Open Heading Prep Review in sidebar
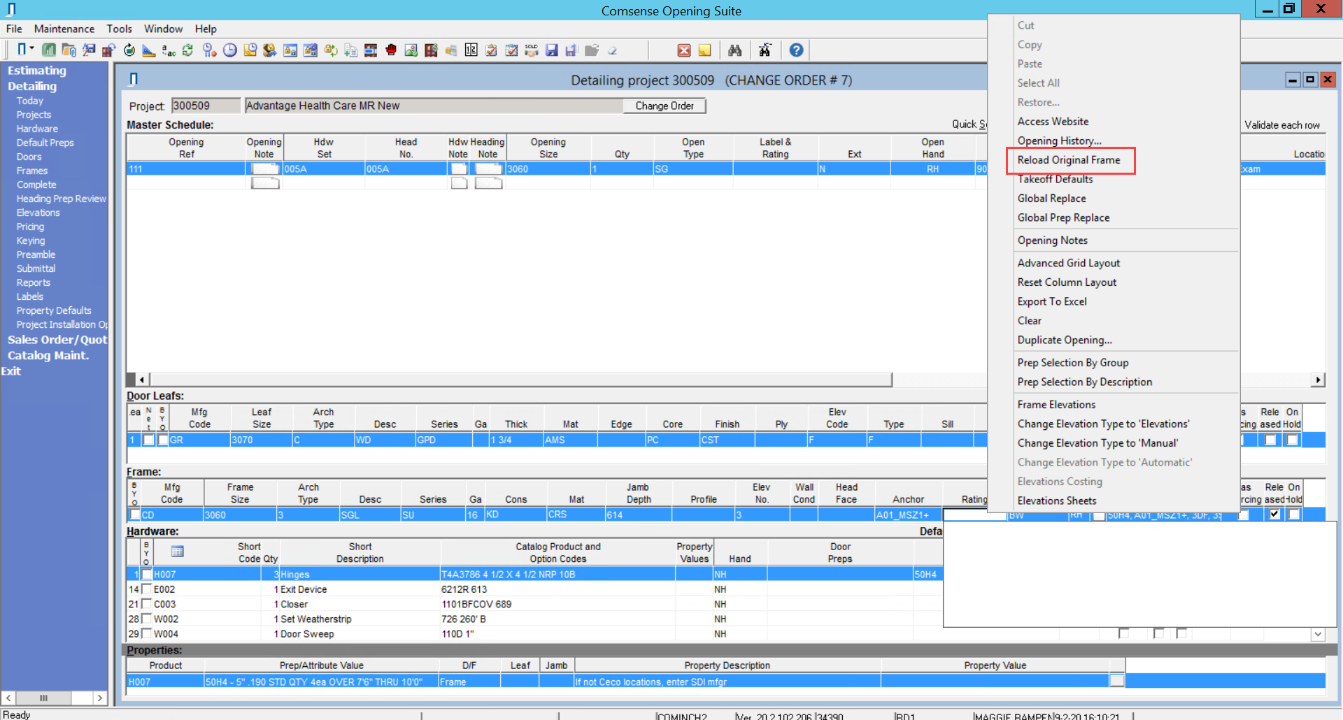 62,199
